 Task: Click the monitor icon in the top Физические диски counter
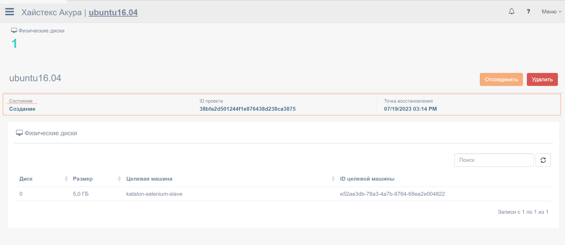14,31
